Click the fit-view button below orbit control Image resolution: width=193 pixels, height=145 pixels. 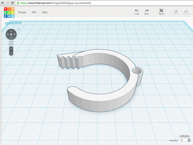(11, 43)
